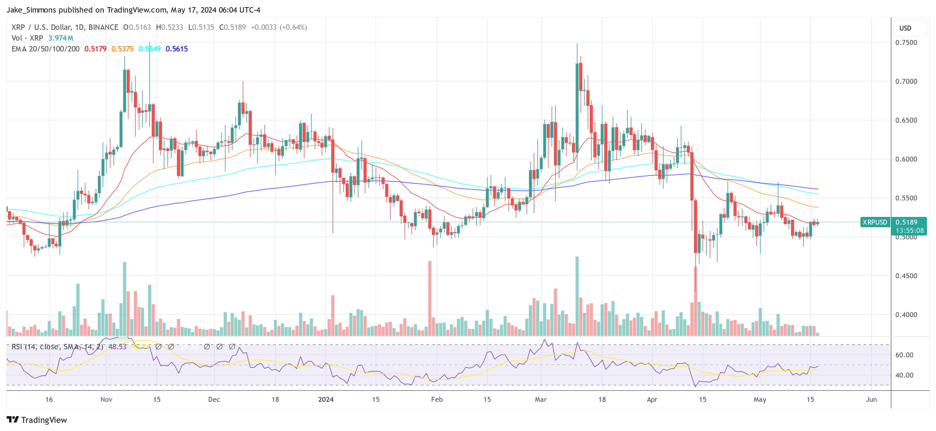Image resolution: width=936 pixels, height=431 pixels.
Task: Click the Jun date on the time axis
Action: pyautogui.click(x=871, y=399)
